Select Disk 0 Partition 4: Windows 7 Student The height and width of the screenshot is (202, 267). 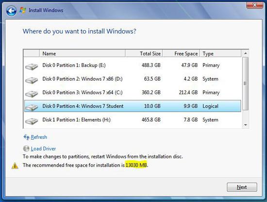tap(133, 106)
